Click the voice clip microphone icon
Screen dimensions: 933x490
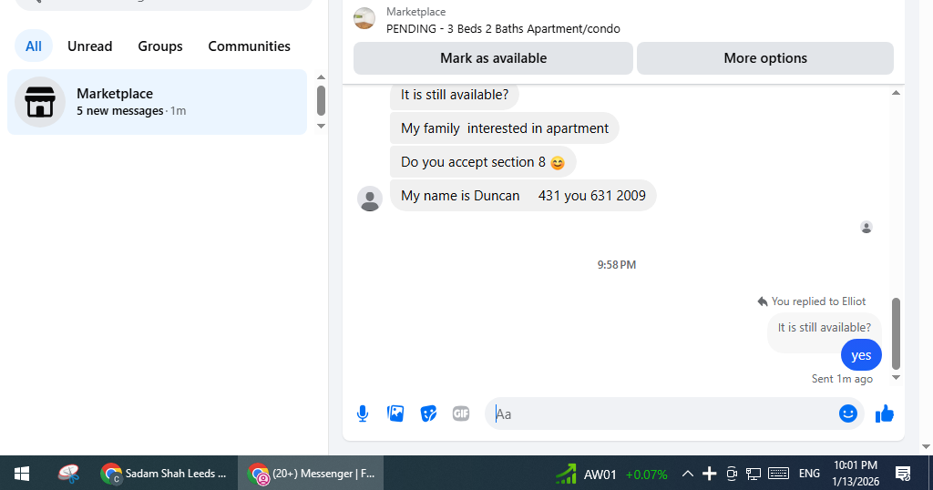(363, 413)
